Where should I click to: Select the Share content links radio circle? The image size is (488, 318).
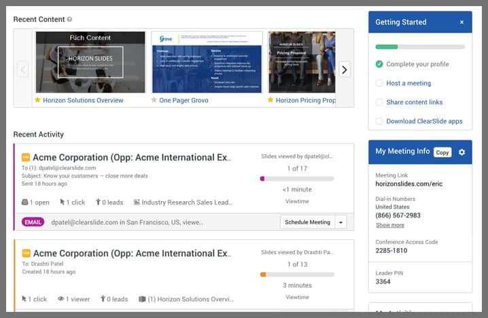click(x=379, y=103)
